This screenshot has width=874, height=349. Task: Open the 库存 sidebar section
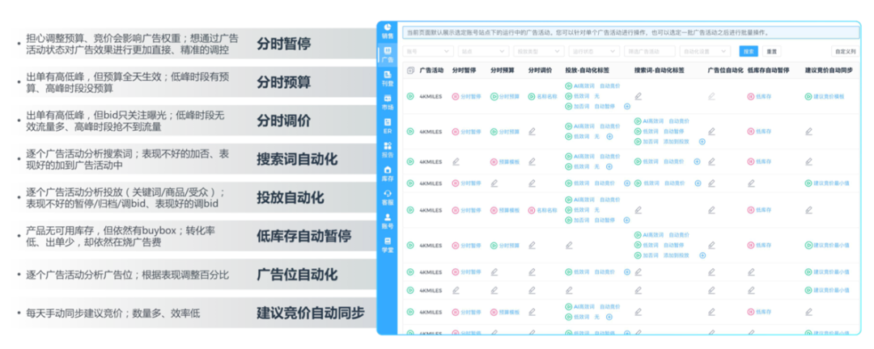click(387, 174)
